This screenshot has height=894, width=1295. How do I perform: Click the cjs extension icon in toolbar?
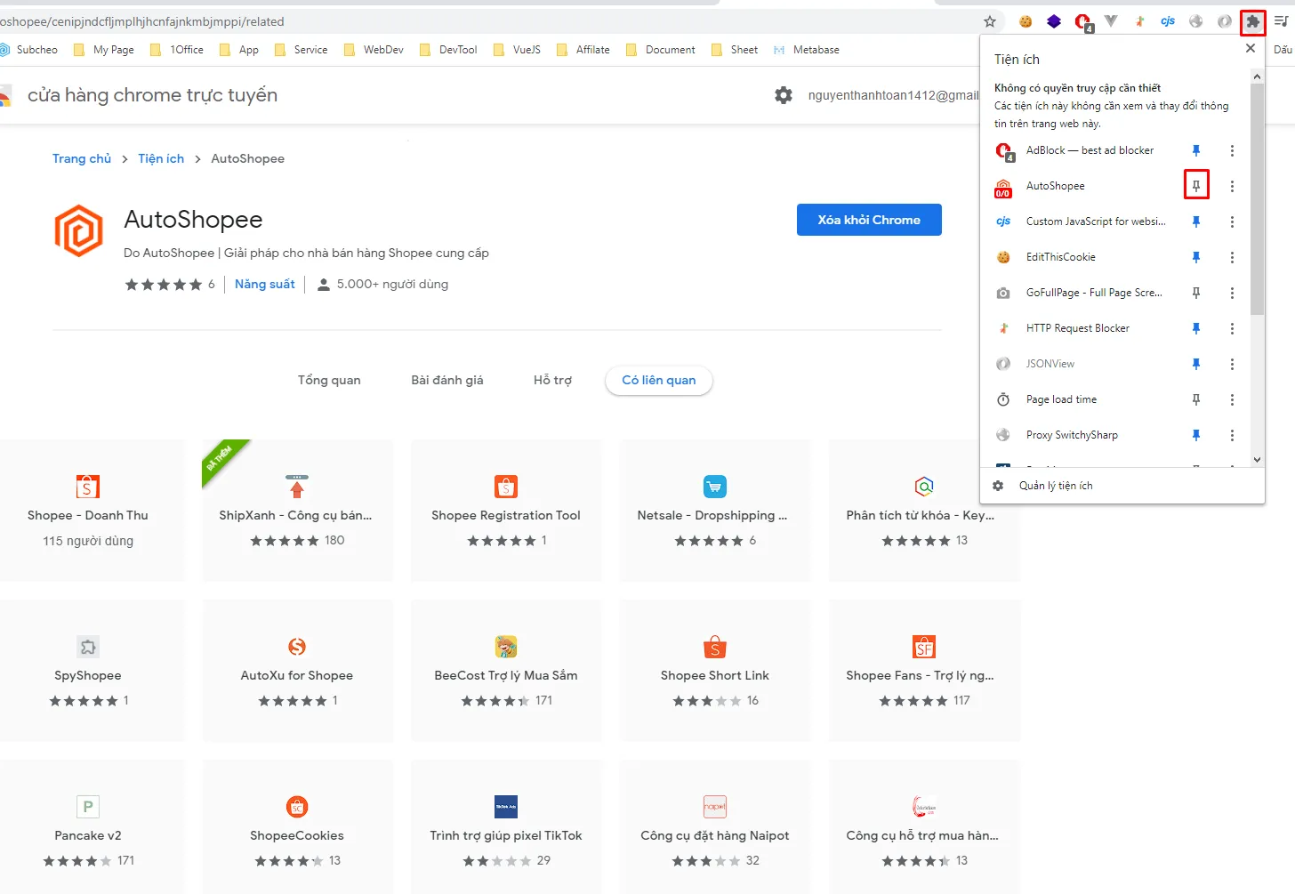point(1168,21)
